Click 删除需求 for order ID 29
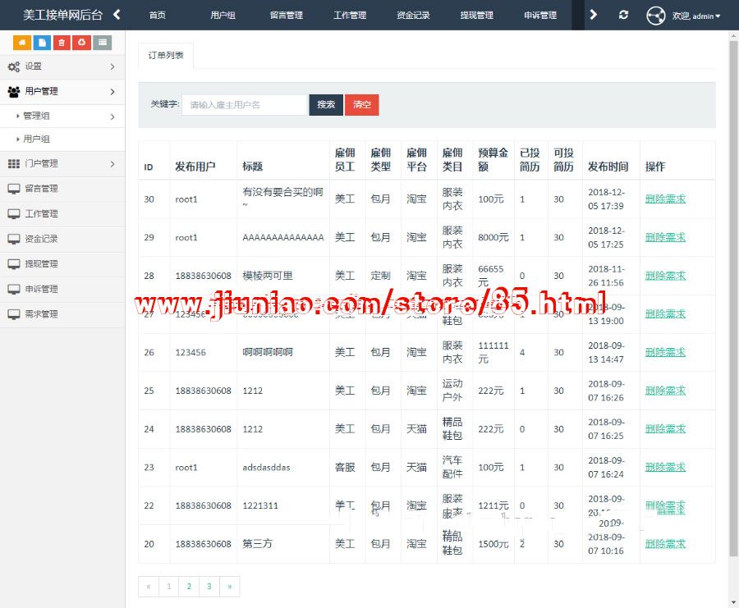Viewport: 739px width, 608px height. pos(665,237)
